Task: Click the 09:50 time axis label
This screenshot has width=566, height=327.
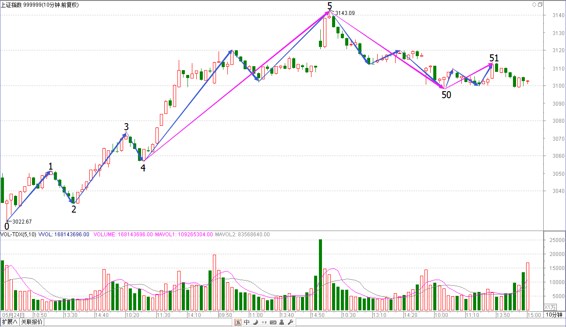Action: tap(225, 315)
